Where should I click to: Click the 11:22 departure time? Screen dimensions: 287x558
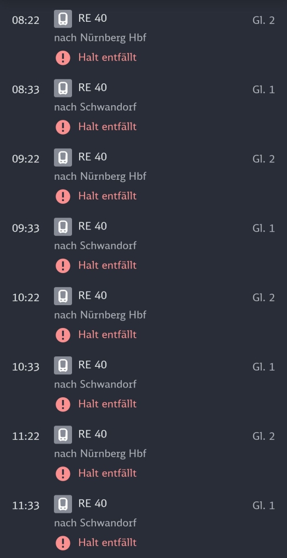pyautogui.click(x=26, y=436)
